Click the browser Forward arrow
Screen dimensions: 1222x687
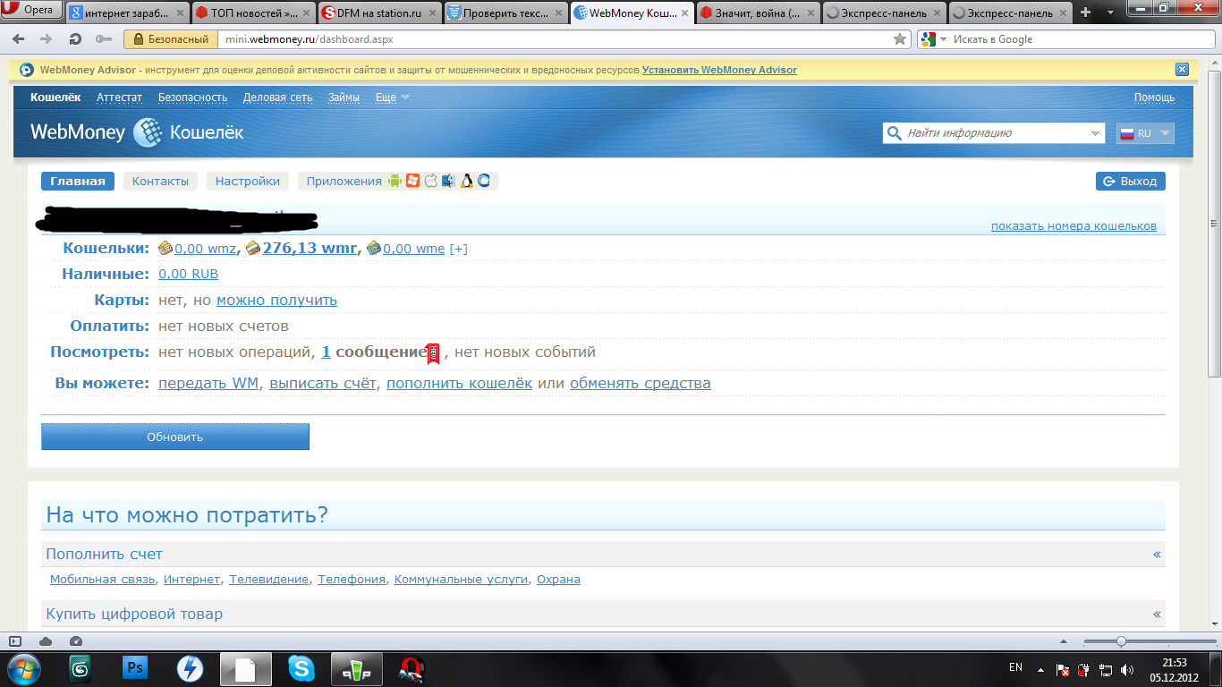pos(47,39)
